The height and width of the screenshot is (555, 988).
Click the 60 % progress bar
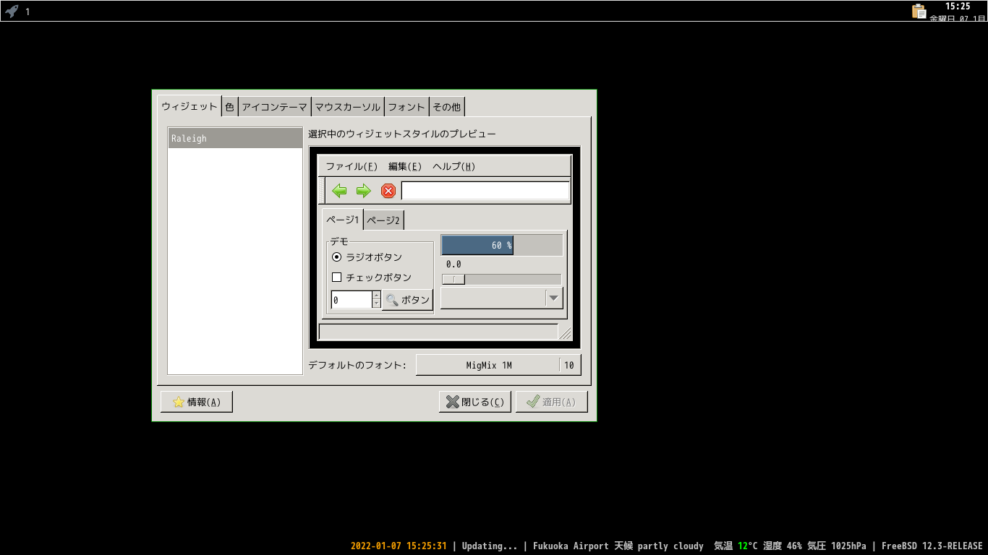tap(502, 245)
